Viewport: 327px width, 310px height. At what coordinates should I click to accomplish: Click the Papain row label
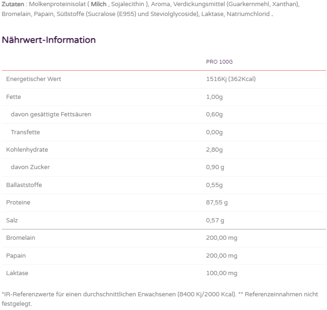16,256
